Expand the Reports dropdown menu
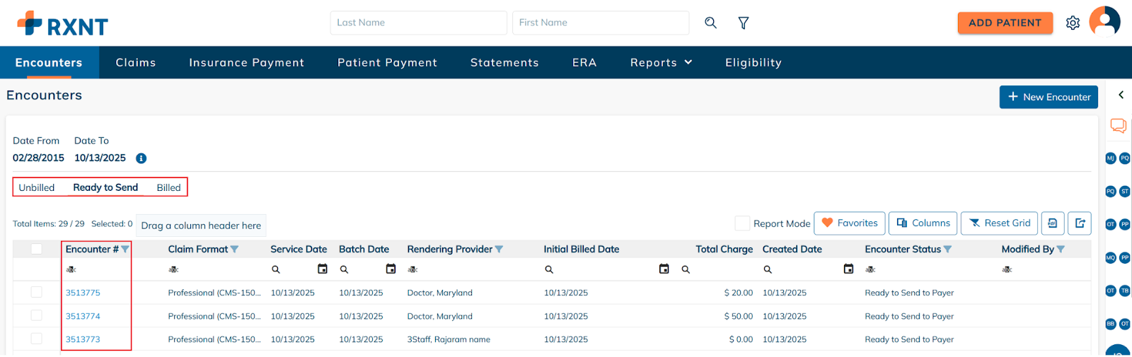 click(x=661, y=63)
